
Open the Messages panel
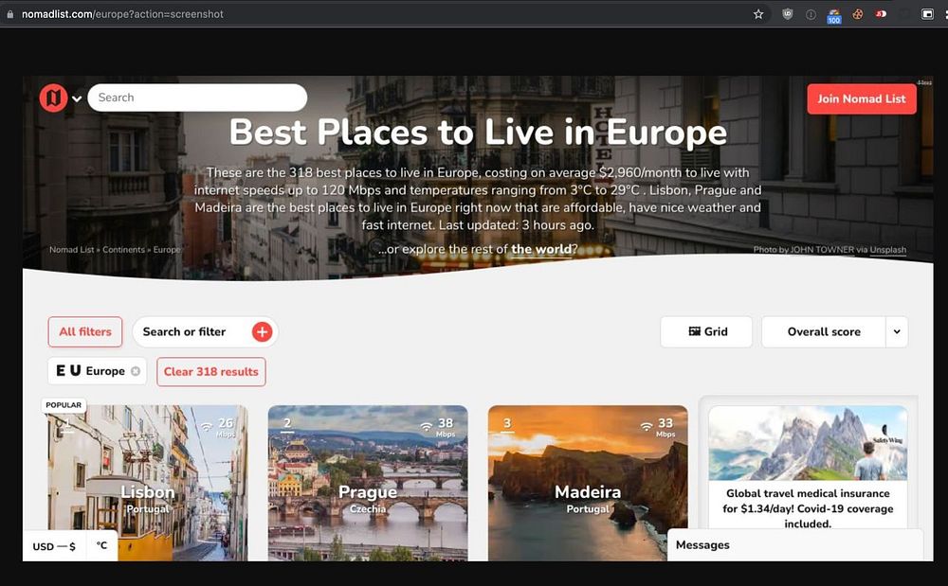click(795, 545)
